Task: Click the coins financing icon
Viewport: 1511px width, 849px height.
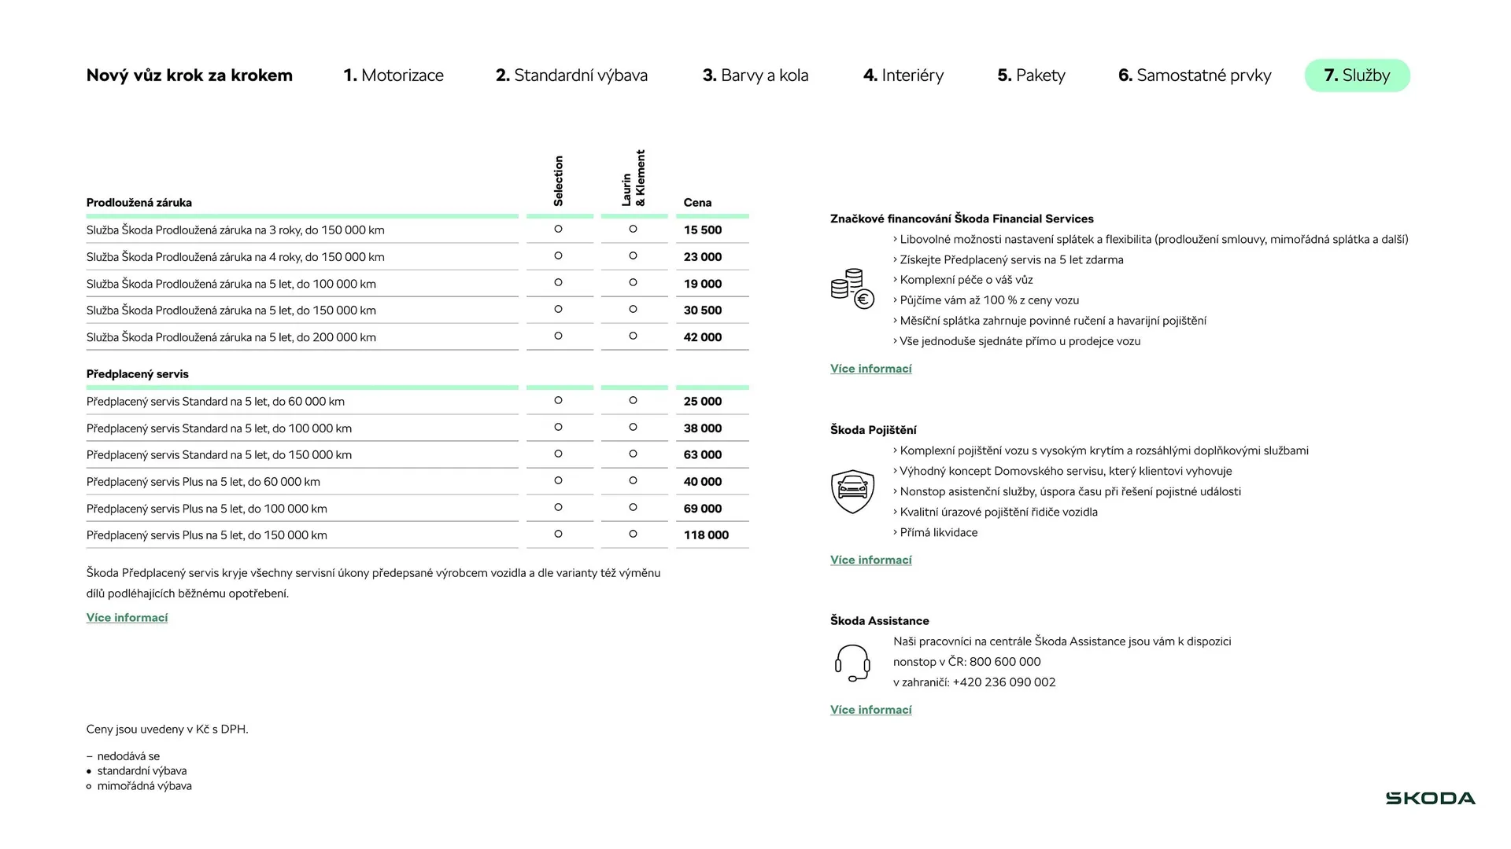Action: click(x=852, y=289)
